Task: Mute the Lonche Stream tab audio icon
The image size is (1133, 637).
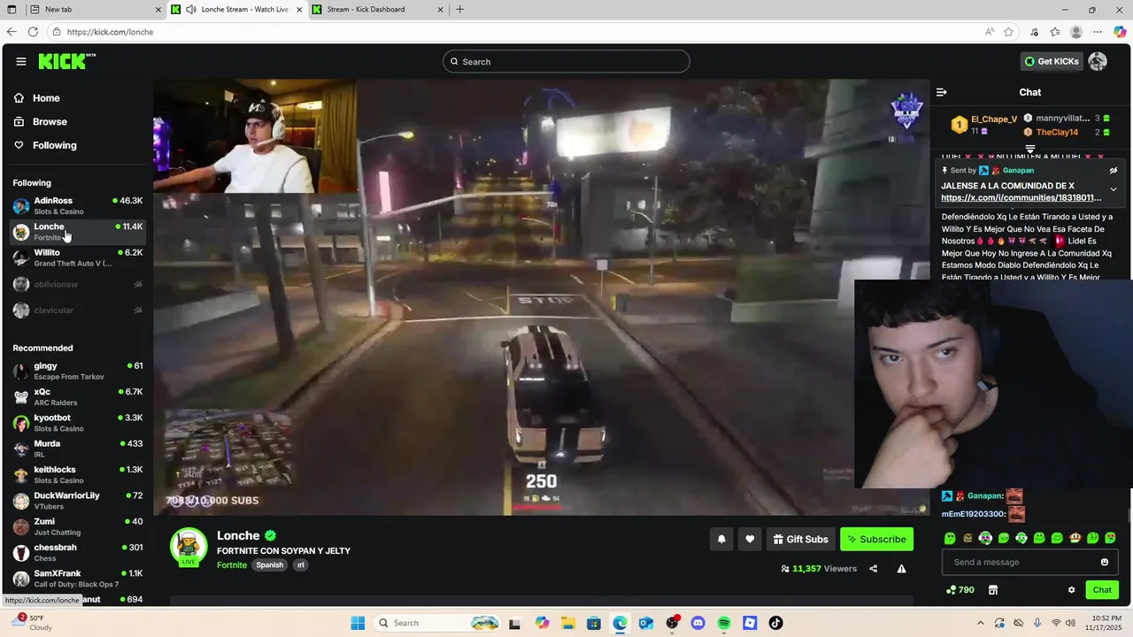Action: 190,10
